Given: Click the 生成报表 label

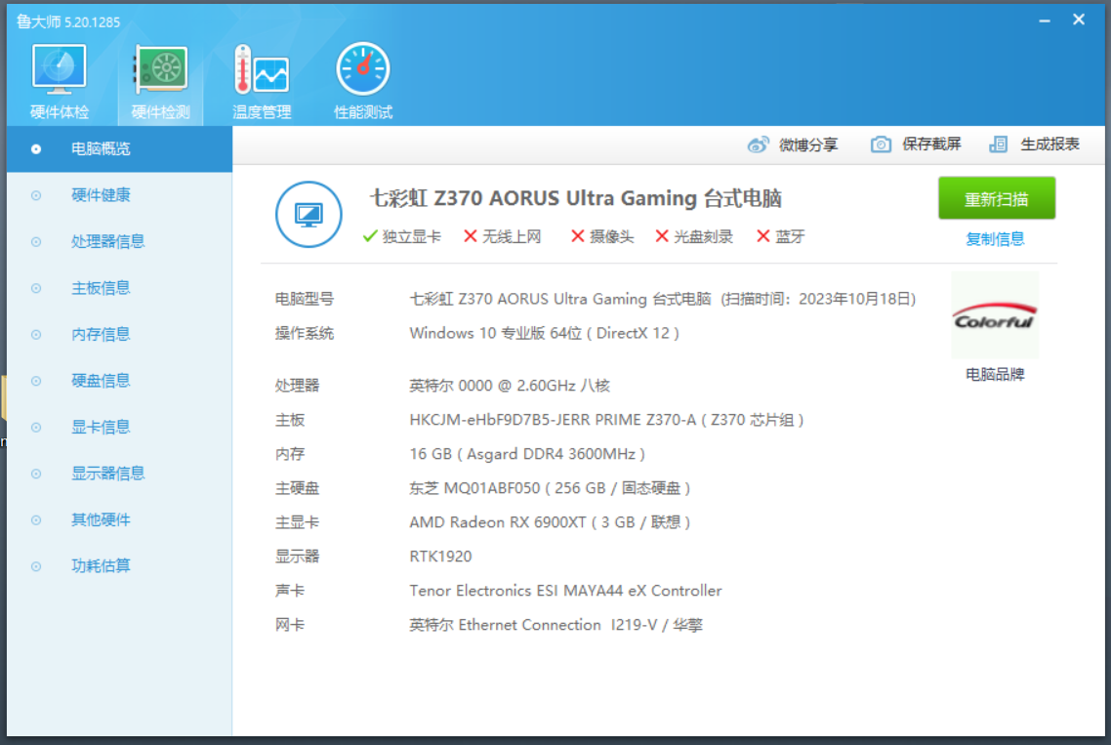Looking at the screenshot, I should (x=1049, y=145).
